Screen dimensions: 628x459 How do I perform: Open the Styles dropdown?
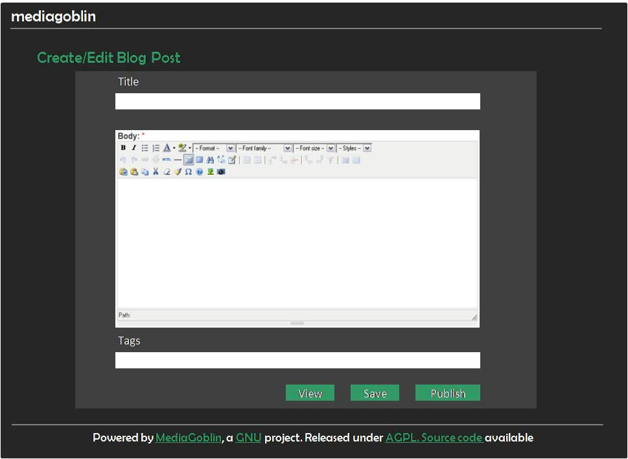(354, 148)
